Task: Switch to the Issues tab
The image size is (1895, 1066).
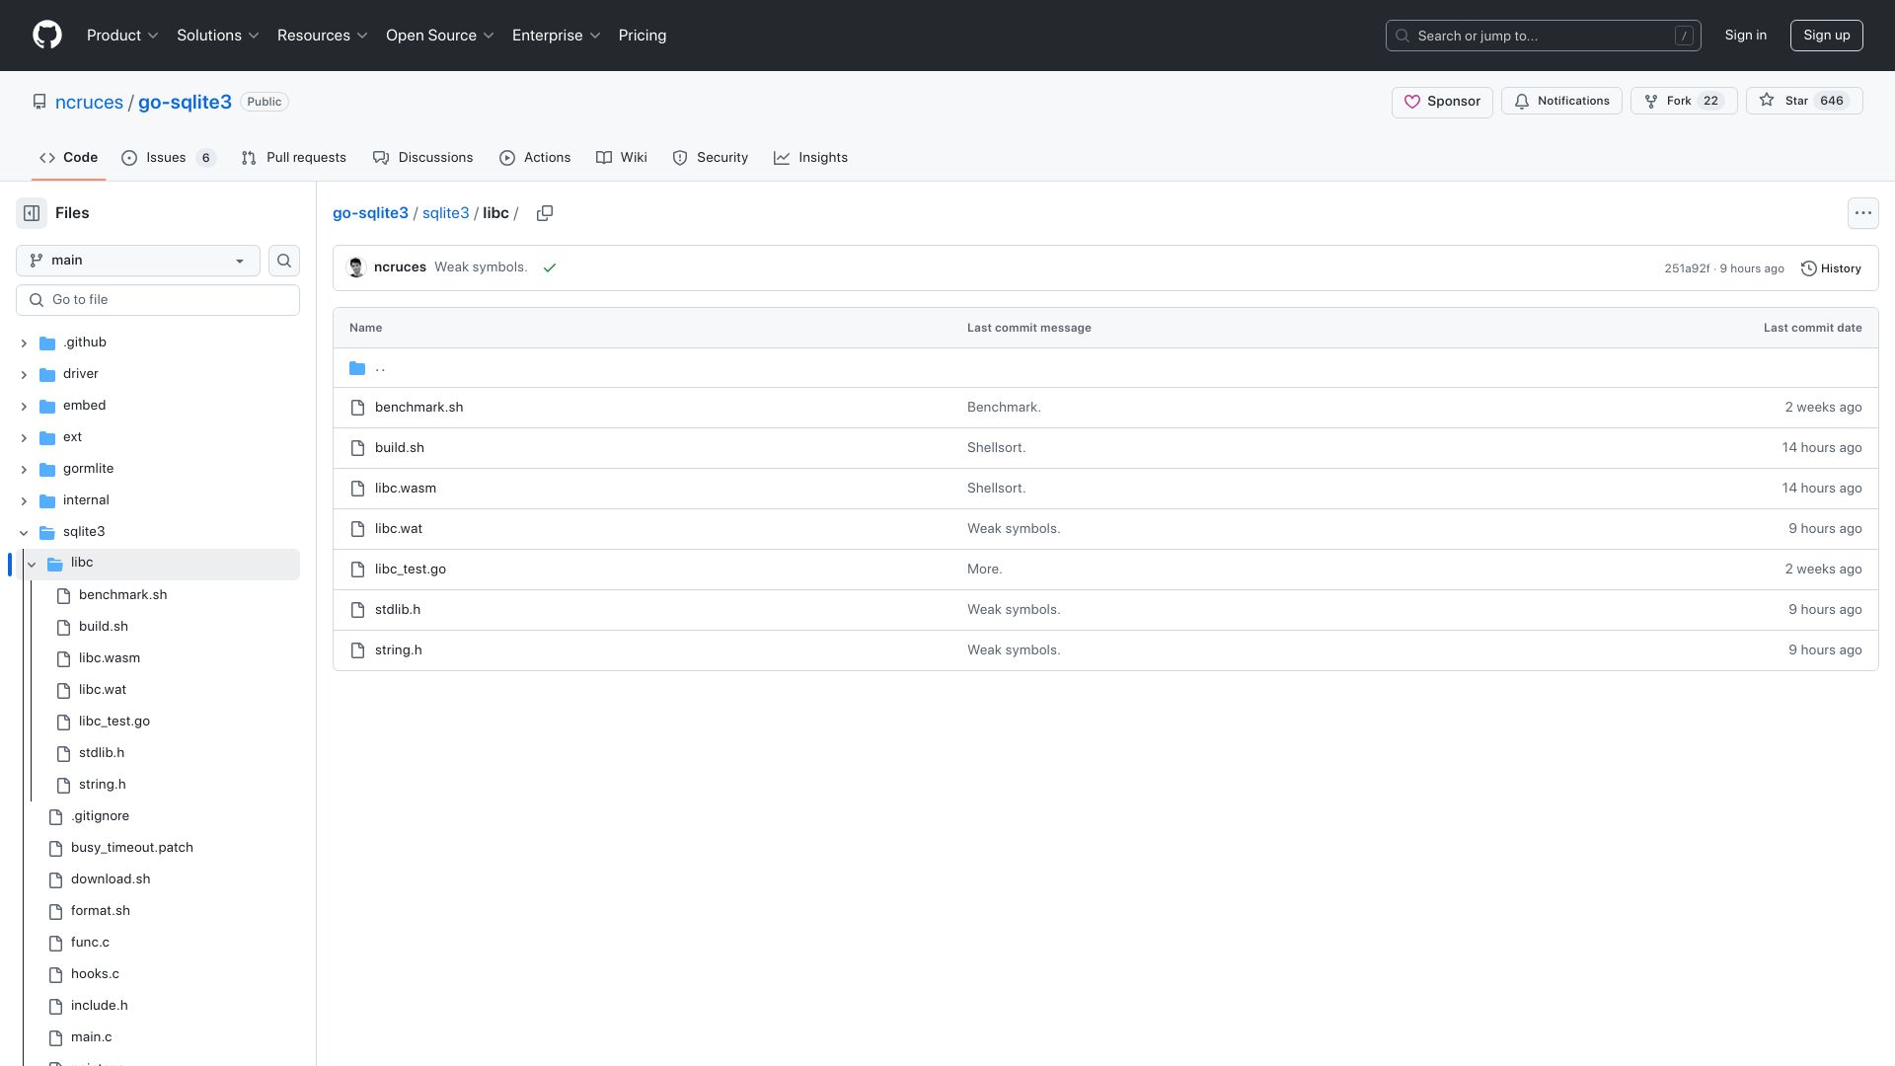Action: (x=168, y=158)
